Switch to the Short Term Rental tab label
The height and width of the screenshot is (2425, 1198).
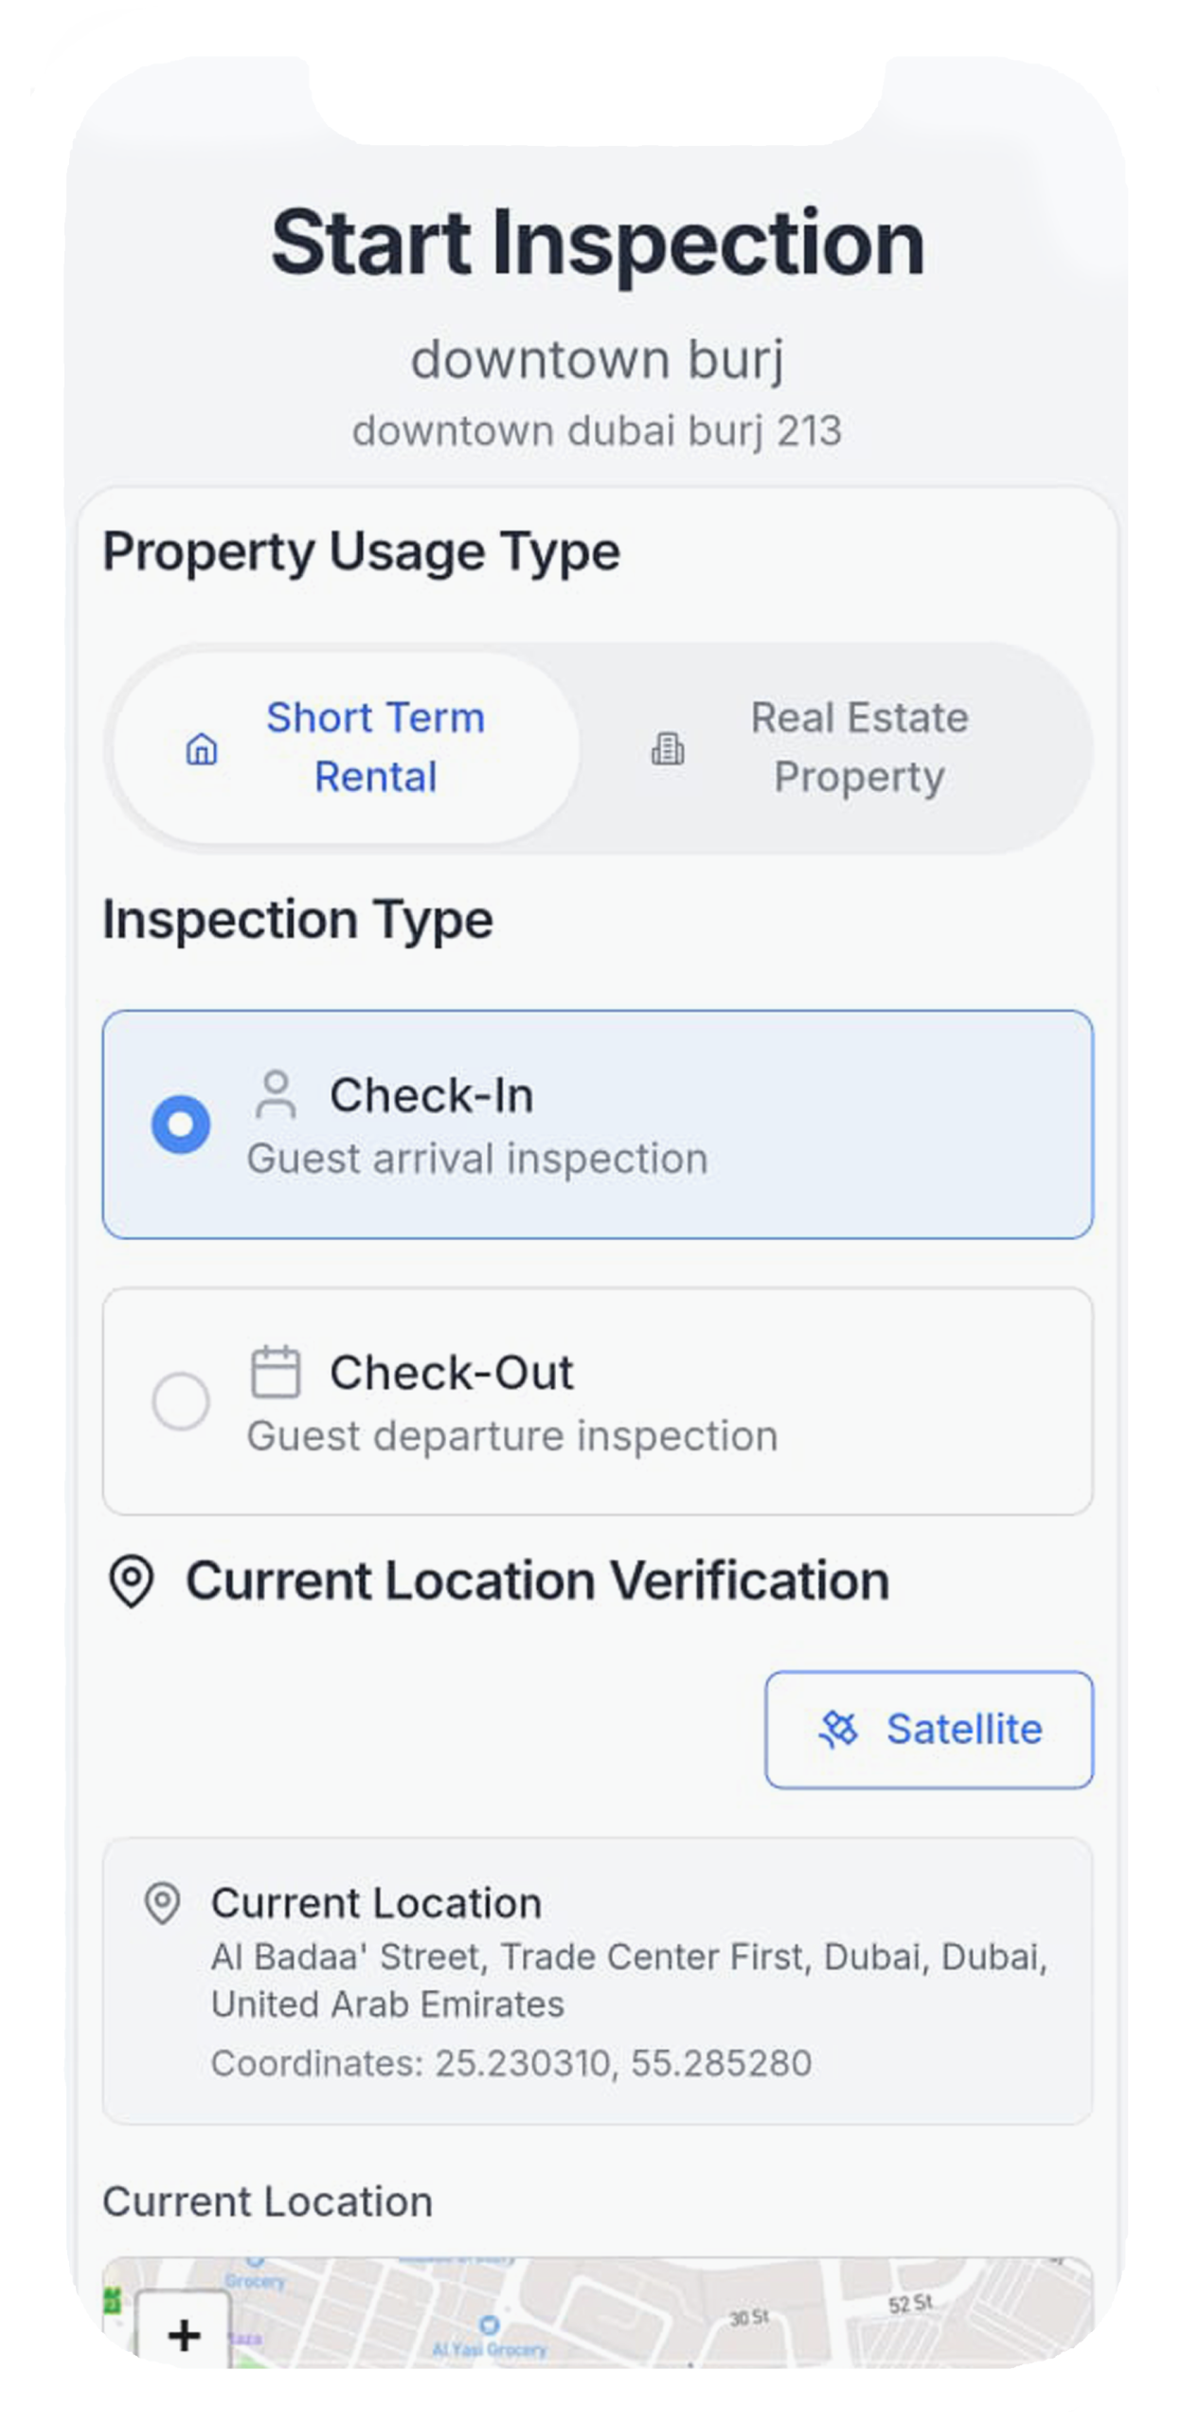click(x=375, y=747)
